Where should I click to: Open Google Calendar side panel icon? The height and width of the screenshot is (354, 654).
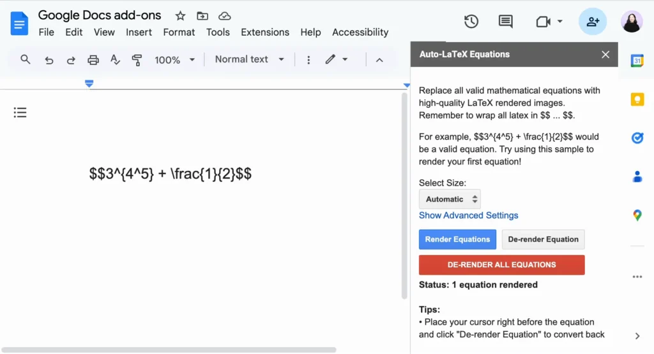637,61
